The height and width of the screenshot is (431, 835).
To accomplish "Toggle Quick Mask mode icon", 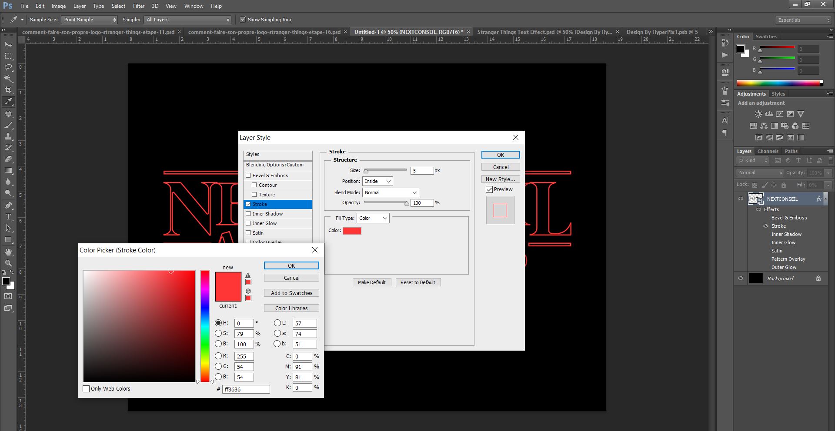I will pyautogui.click(x=8, y=296).
